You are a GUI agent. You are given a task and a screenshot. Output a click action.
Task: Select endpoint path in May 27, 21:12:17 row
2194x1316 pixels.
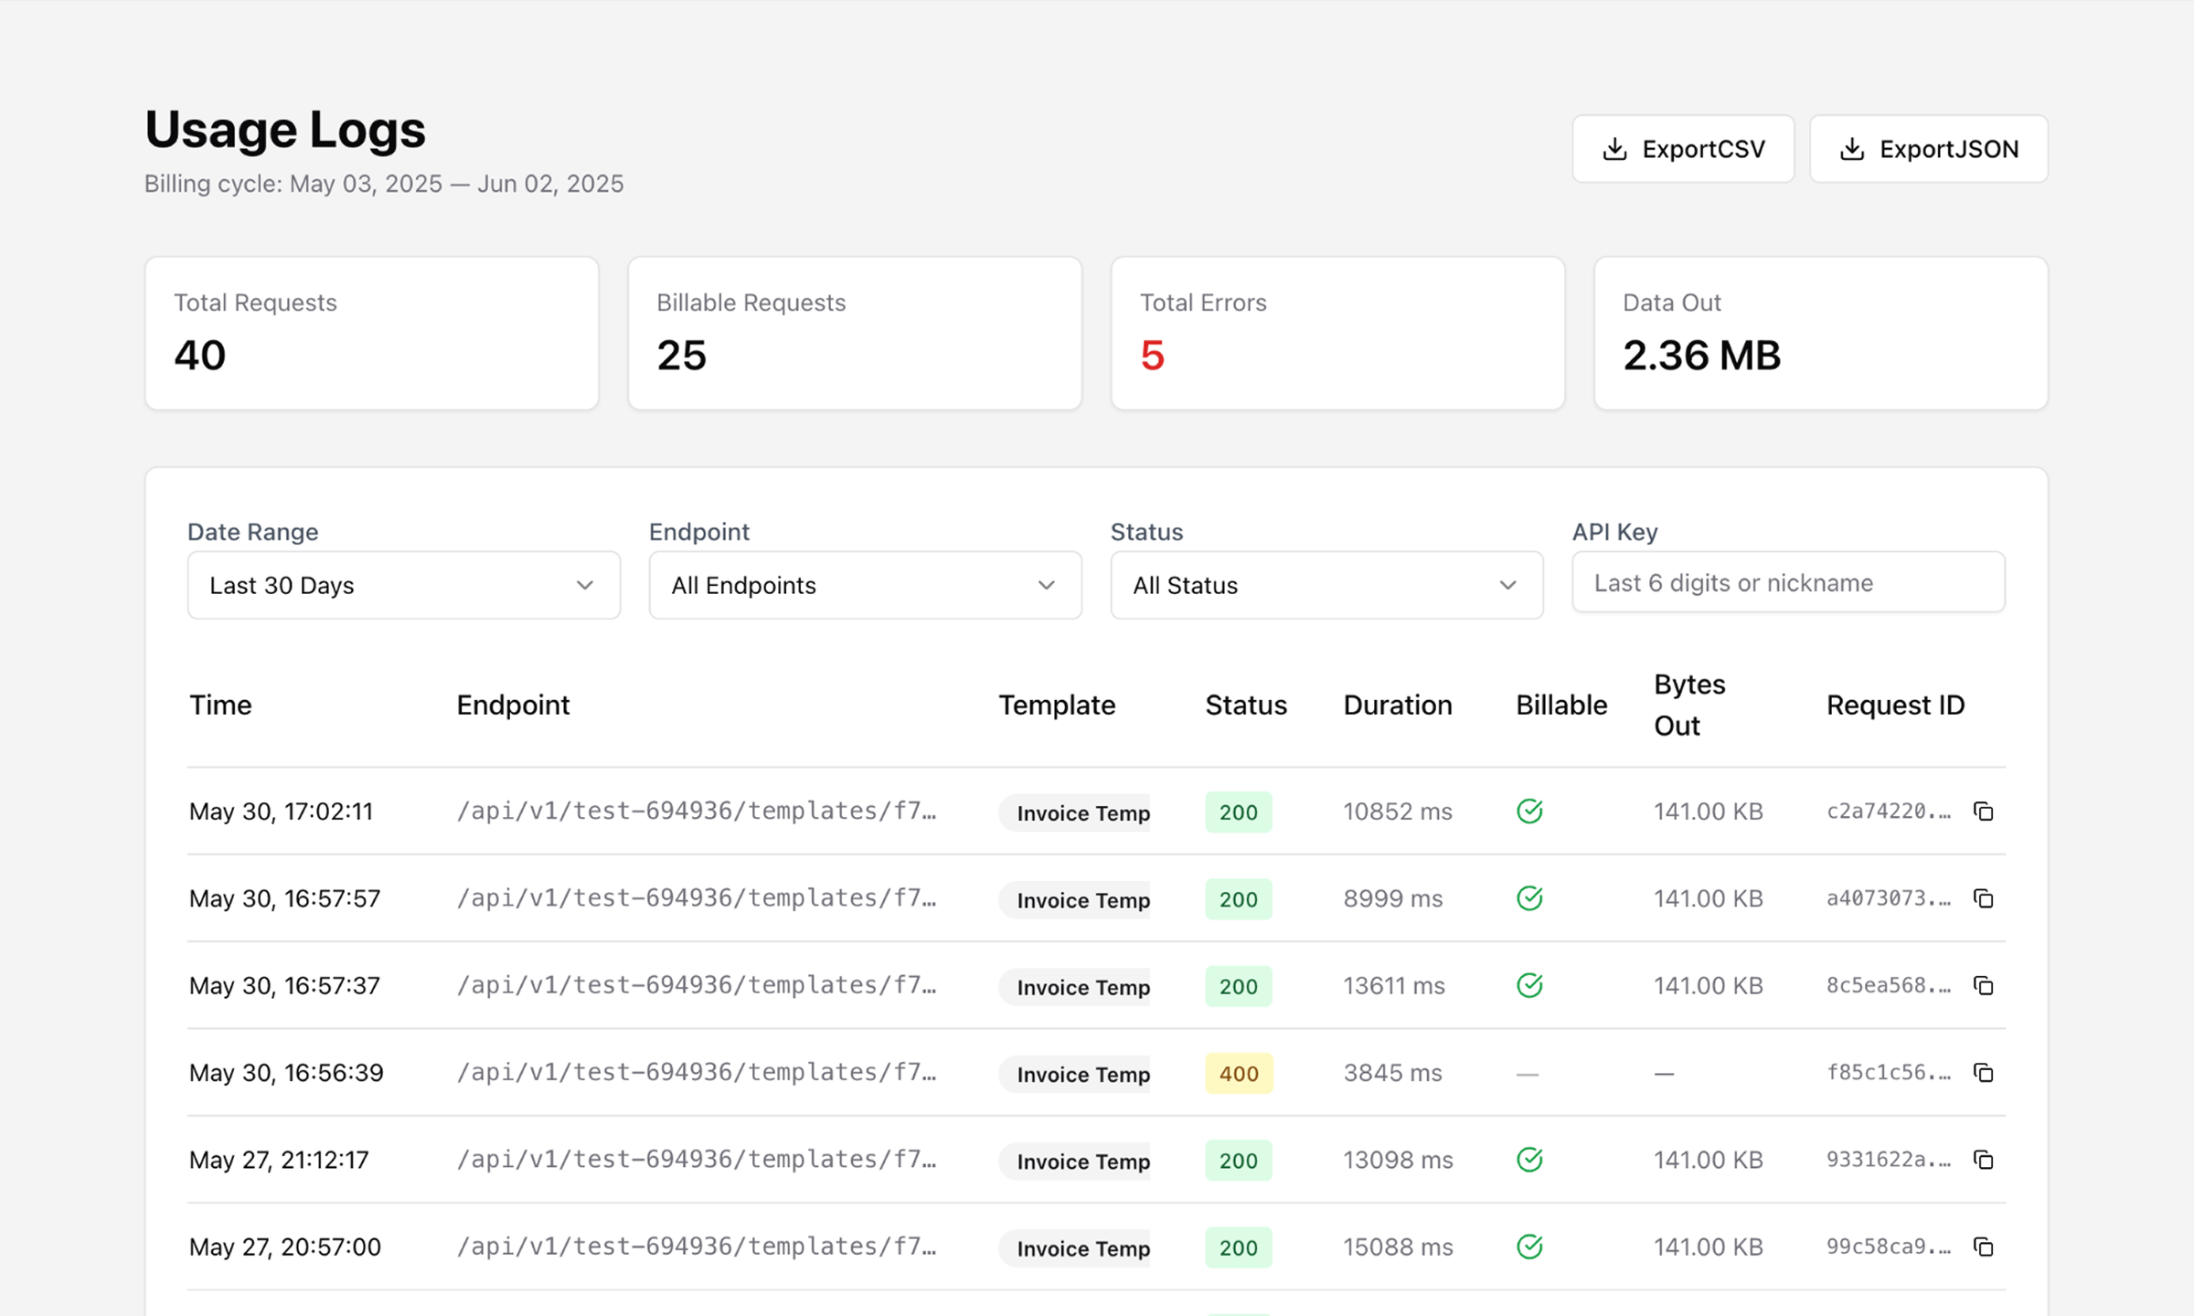point(697,1159)
